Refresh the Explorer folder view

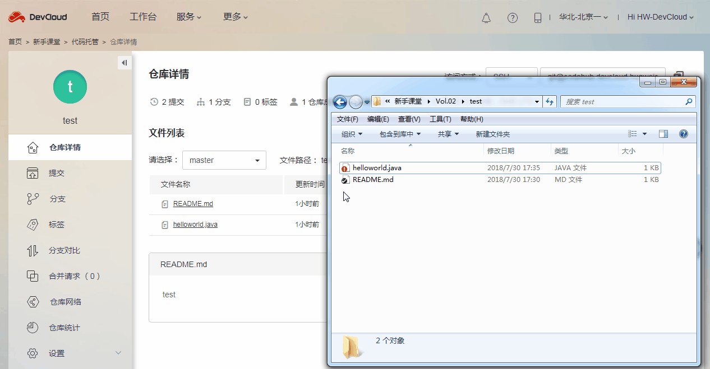[550, 101]
